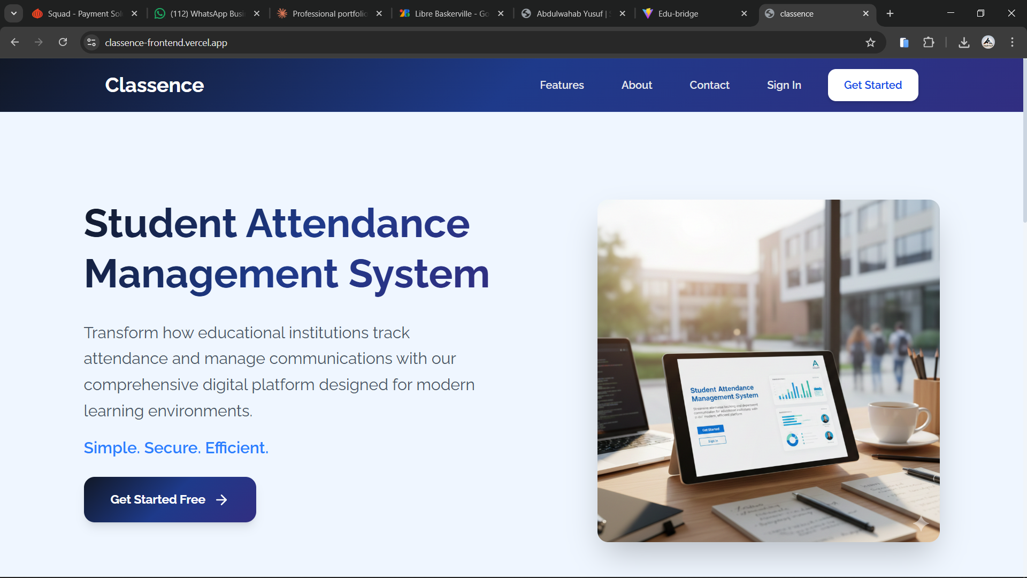The image size is (1027, 578).
Task: Open browser downloads
Action: pos(964,42)
